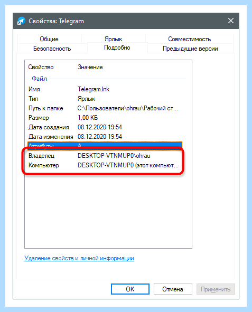
Task: Go to the Совместимость tab
Action: (189, 39)
